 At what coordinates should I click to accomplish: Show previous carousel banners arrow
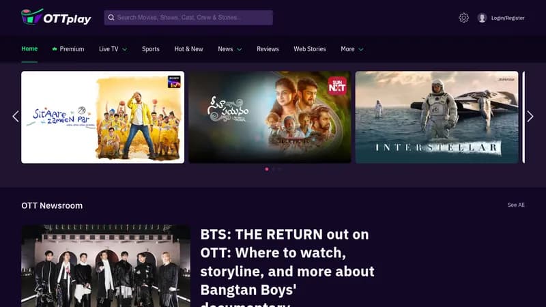pyautogui.click(x=16, y=116)
